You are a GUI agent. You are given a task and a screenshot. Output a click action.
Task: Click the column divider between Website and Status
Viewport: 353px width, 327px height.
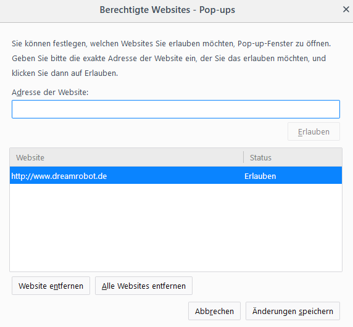(243, 157)
